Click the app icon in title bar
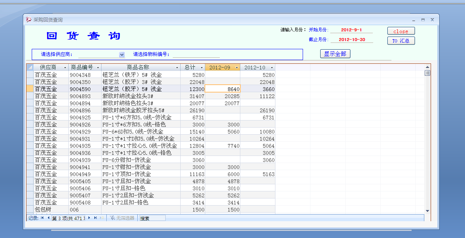This screenshot has height=238, width=465. tap(29, 20)
